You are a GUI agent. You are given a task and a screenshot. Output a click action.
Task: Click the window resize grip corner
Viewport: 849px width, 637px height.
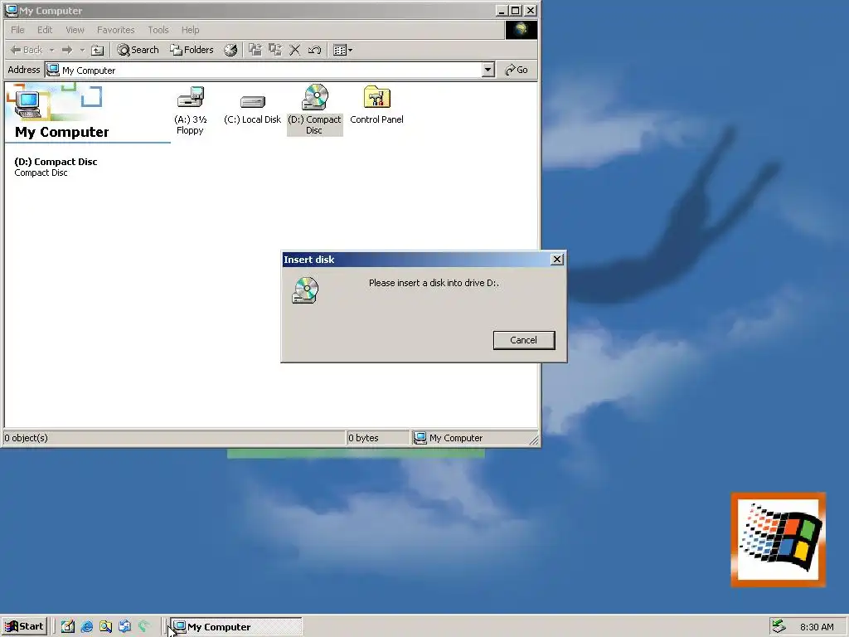tap(534, 440)
